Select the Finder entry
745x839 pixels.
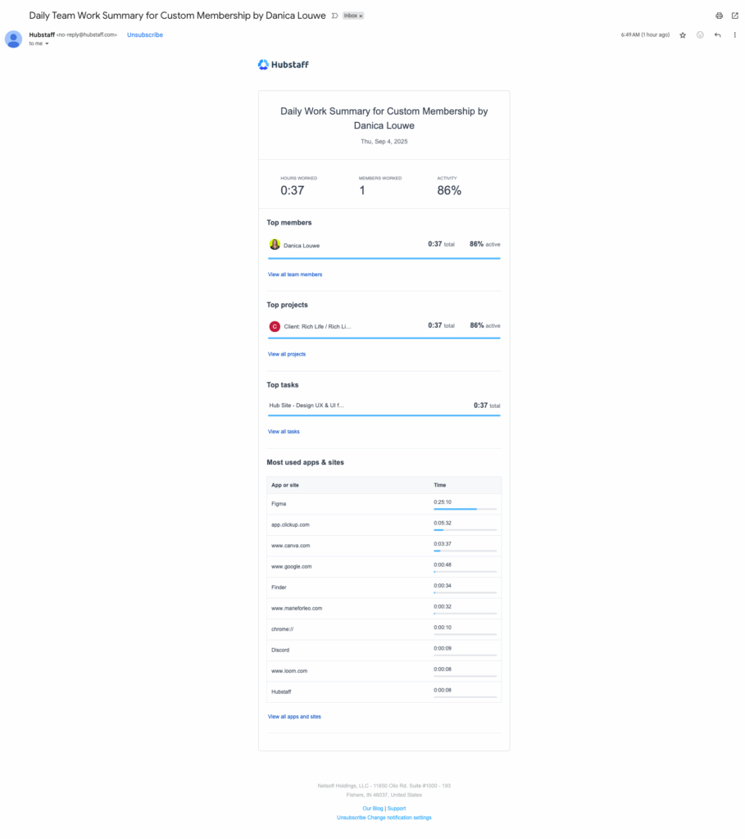279,587
